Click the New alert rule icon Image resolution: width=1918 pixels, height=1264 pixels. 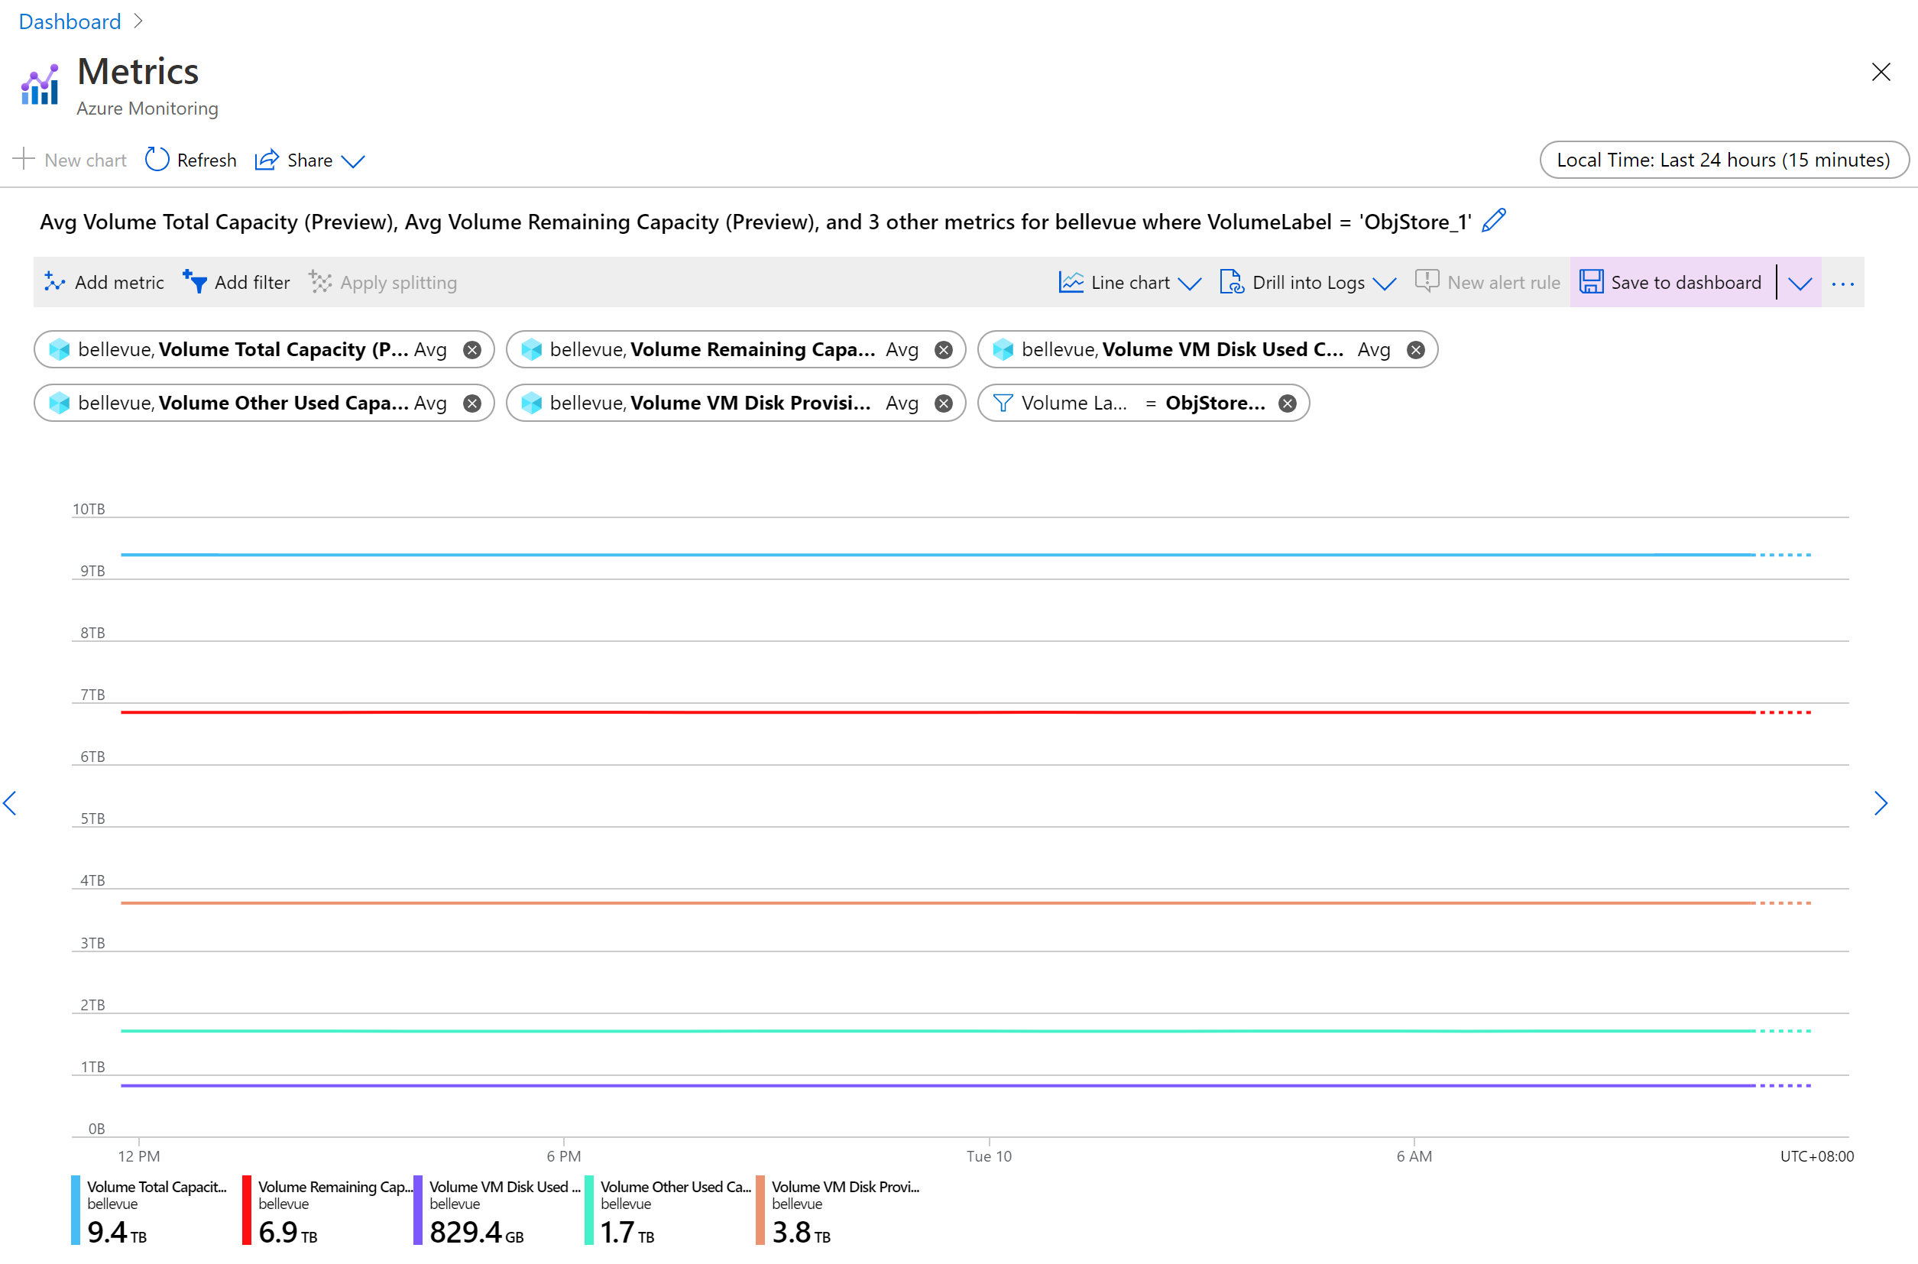1426,280
